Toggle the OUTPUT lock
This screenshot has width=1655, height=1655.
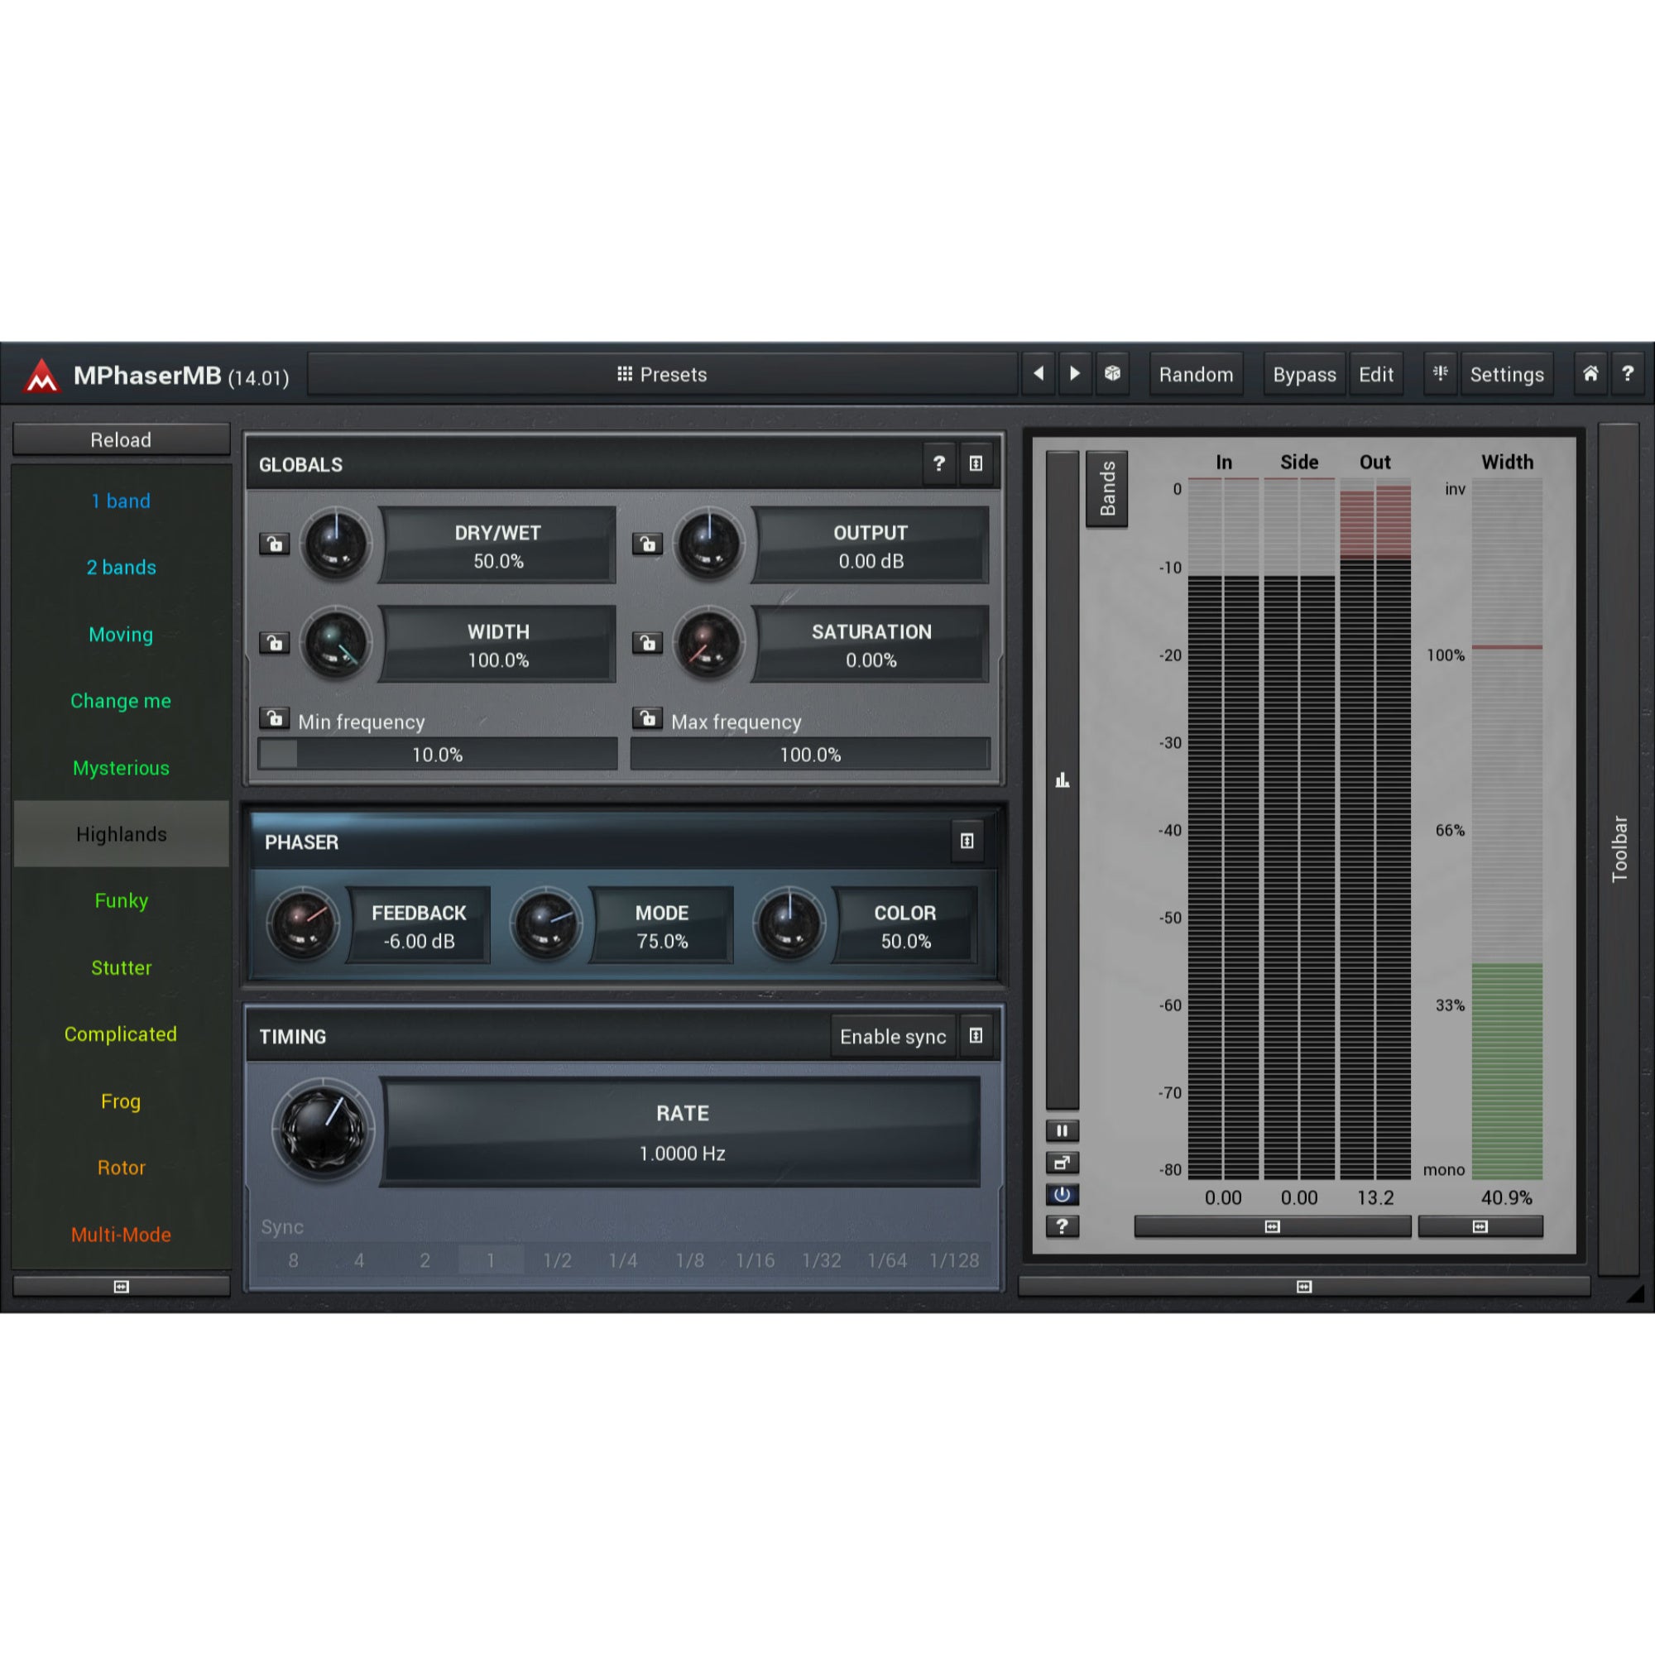pyautogui.click(x=648, y=544)
